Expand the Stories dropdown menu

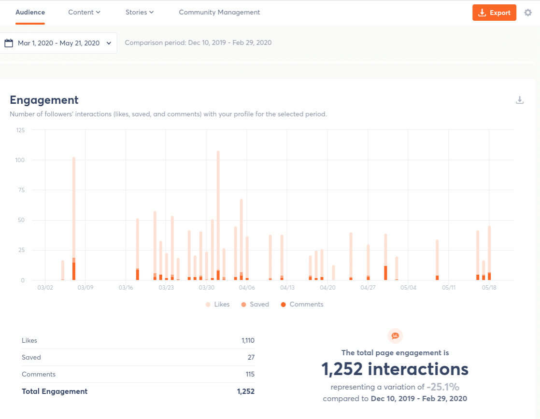tap(139, 13)
